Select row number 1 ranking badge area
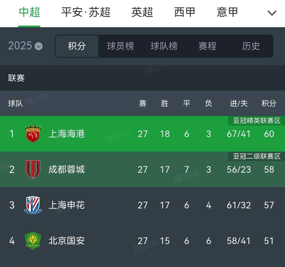This screenshot has width=285, height=267. point(12,134)
